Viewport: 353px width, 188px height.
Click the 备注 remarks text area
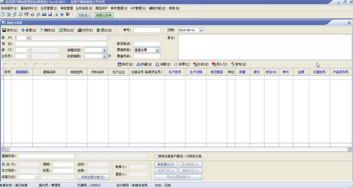coord(265,47)
